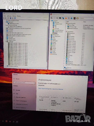Click the Home icon in Settings sidebar
Image resolution: width=94 pixels, height=126 pixels.
point(14,79)
